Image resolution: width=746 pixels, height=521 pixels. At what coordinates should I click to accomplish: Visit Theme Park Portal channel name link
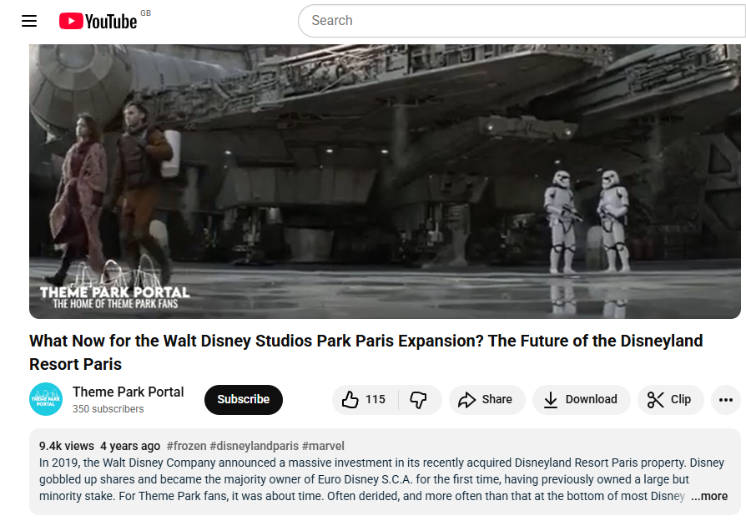pos(129,392)
